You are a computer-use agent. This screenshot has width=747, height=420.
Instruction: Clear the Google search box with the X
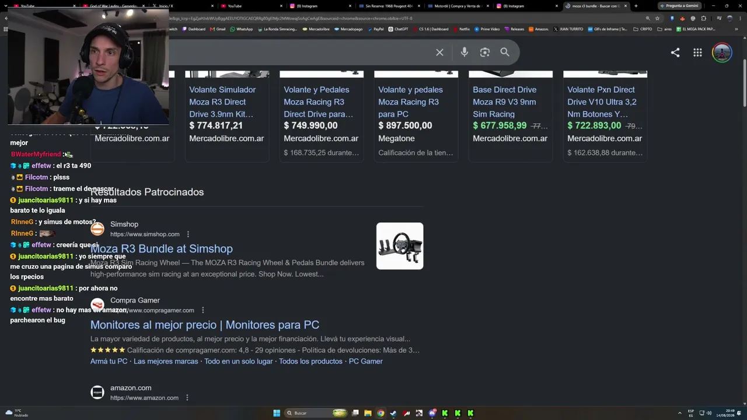point(439,52)
